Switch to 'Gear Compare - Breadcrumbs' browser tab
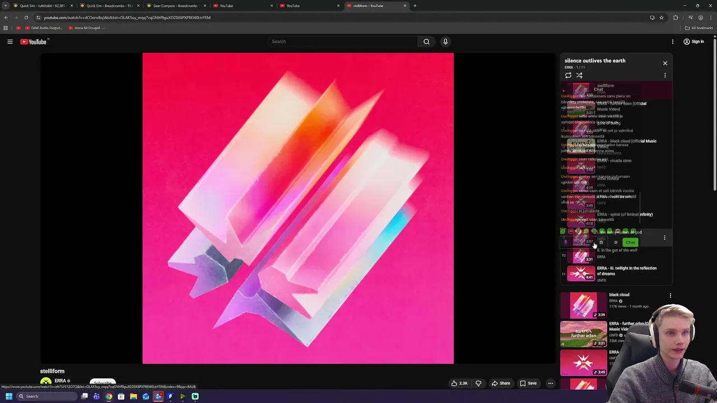This screenshot has height=403, width=717. (x=177, y=6)
